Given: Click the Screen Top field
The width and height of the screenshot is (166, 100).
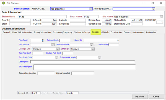Looking at the screenshot, I should pyautogui.click(x=107, y=20).
